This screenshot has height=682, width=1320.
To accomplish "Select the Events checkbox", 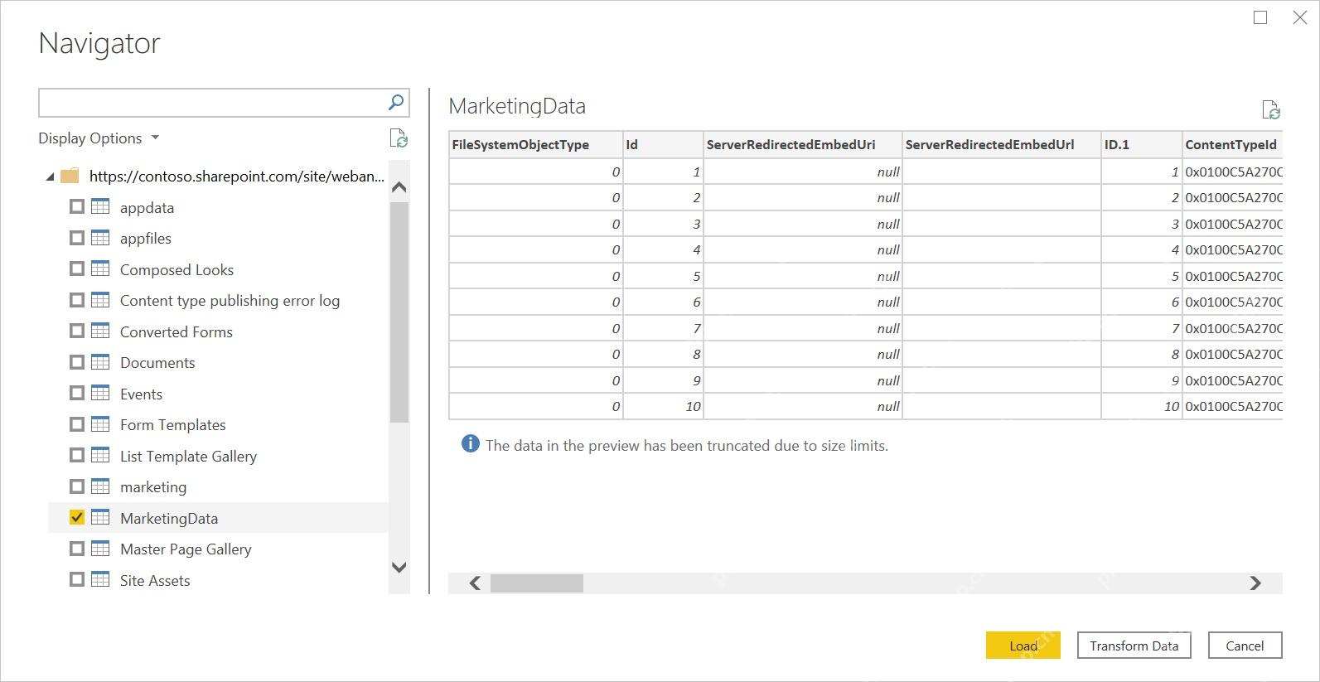I will 77,393.
